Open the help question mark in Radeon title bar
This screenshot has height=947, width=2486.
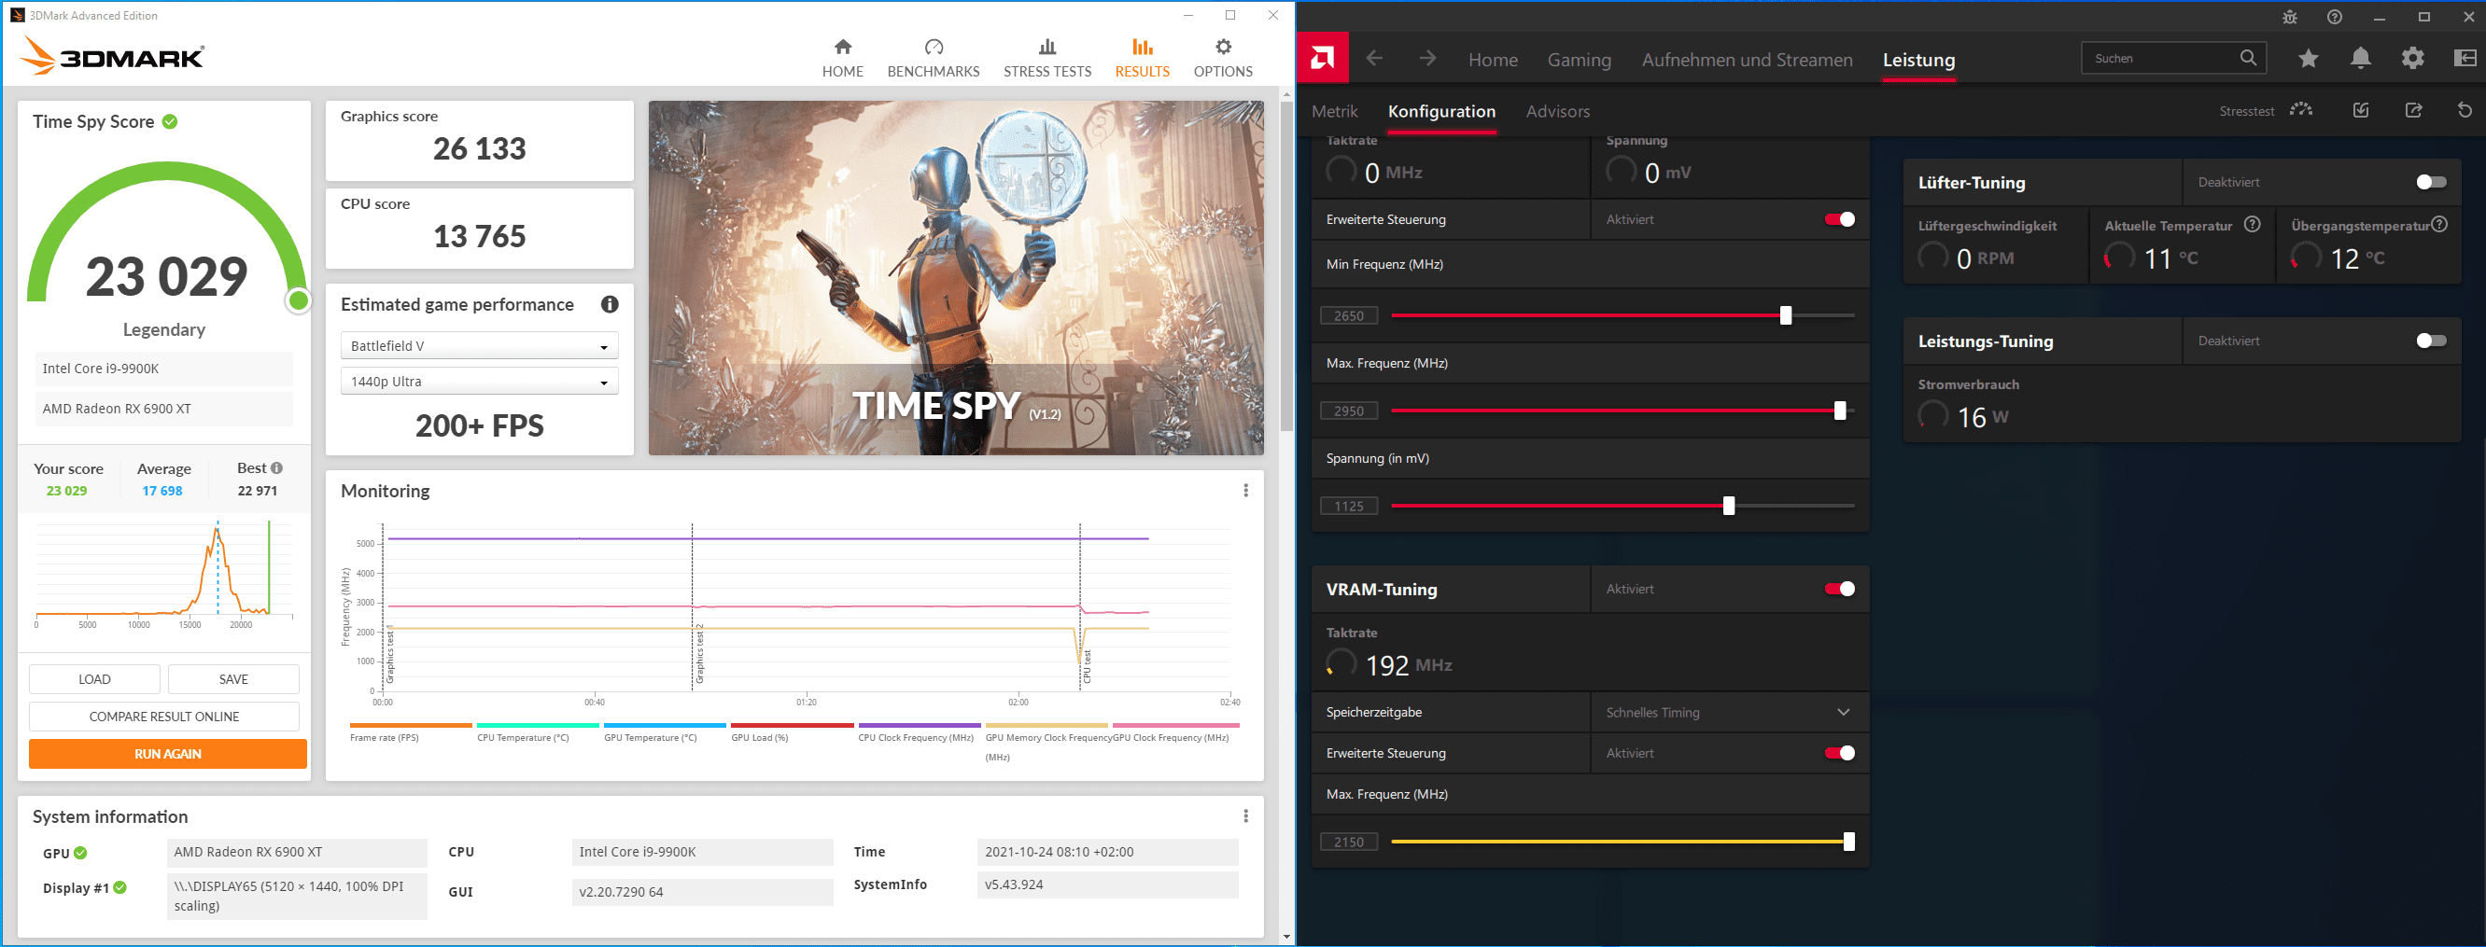2335,17
